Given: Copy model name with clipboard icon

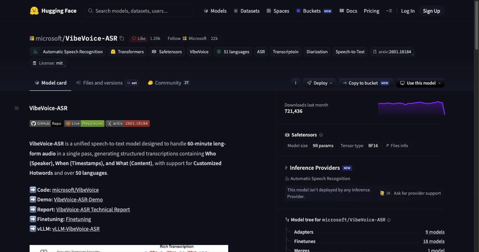Looking at the screenshot, I should coord(122,38).
